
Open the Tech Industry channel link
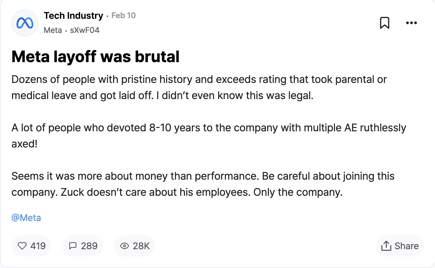click(73, 15)
